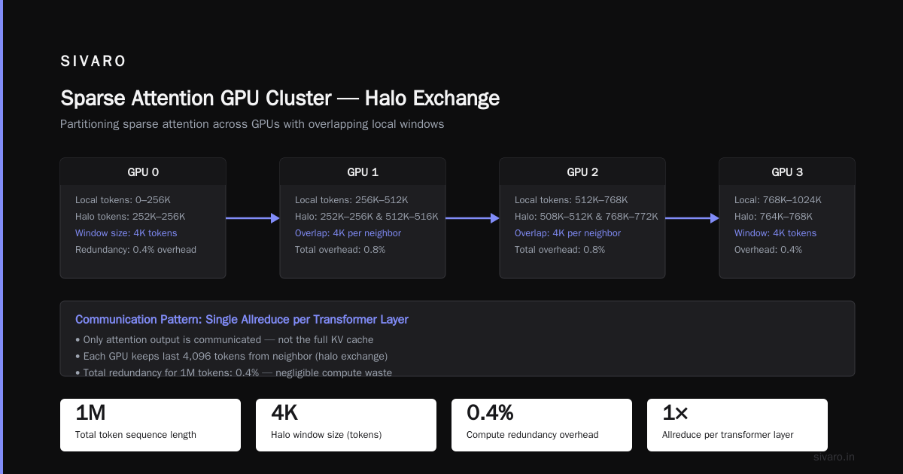The height and width of the screenshot is (474, 903).
Task: Click the arrow from GPU 1 to GPU 2
Action: pyautogui.click(x=473, y=218)
